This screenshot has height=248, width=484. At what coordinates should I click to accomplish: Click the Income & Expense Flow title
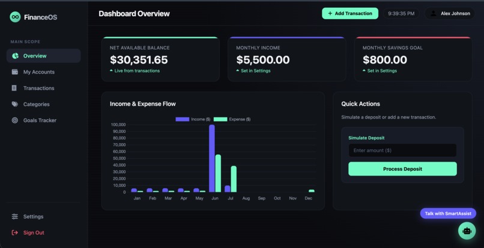143,104
